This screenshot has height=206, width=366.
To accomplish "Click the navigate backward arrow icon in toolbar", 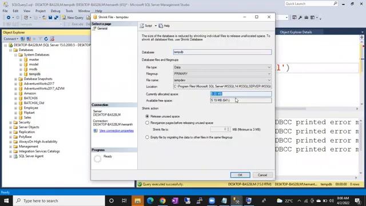I will click(x=9, y=18).
